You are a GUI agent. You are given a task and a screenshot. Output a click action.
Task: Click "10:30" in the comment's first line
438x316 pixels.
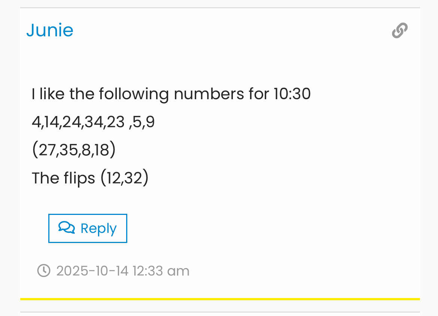[x=292, y=94]
